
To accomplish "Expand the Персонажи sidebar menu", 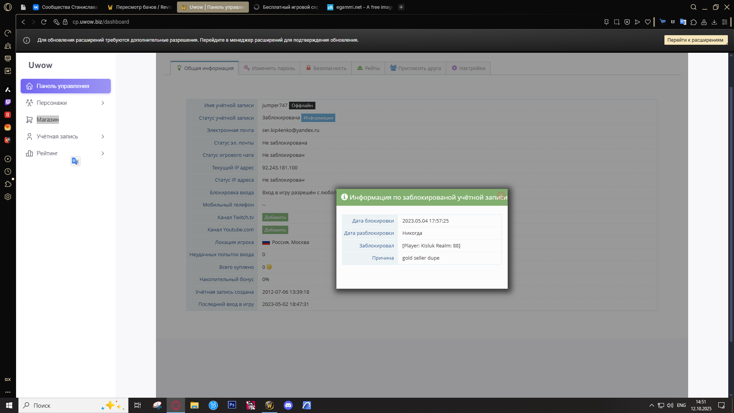I will click(x=102, y=103).
